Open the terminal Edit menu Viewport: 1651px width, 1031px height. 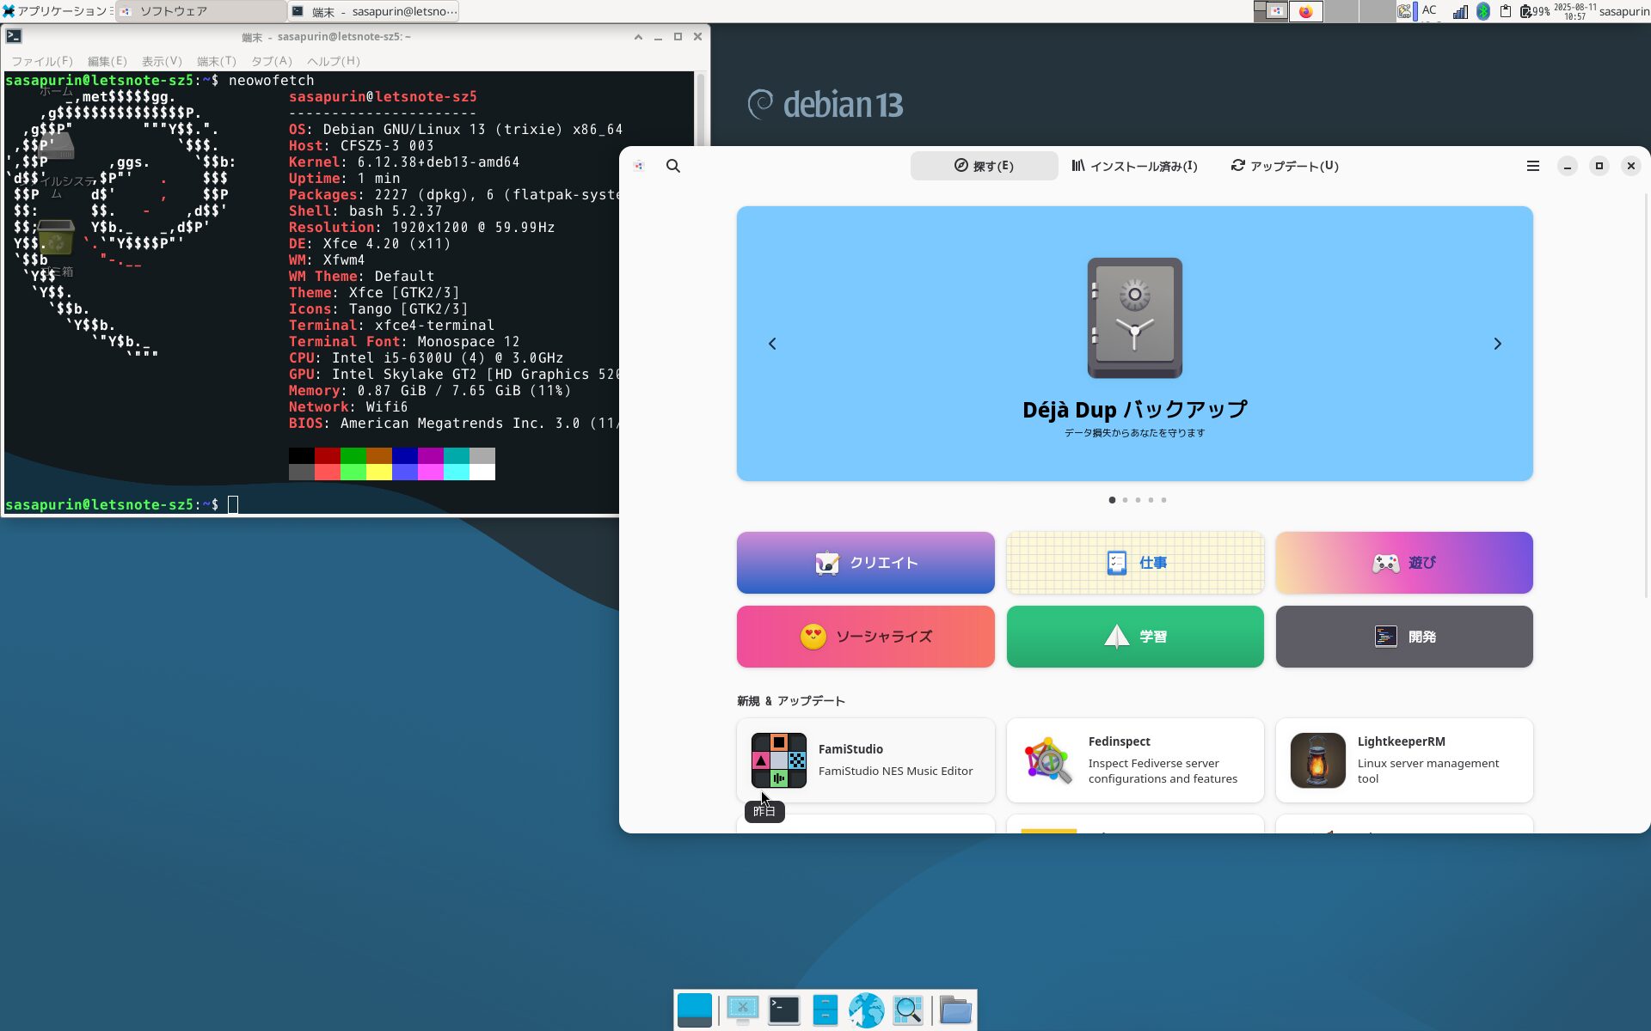pos(107,61)
